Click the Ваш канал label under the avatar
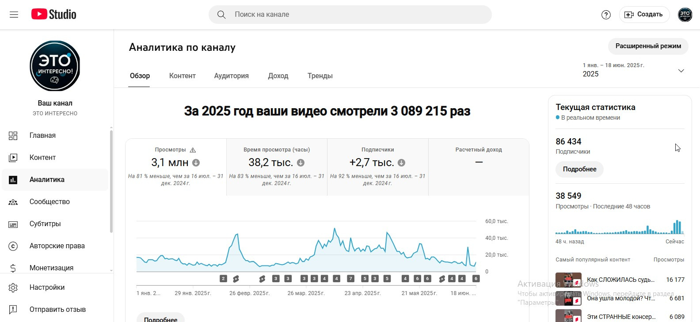Image resolution: width=700 pixels, height=322 pixels. [55, 103]
